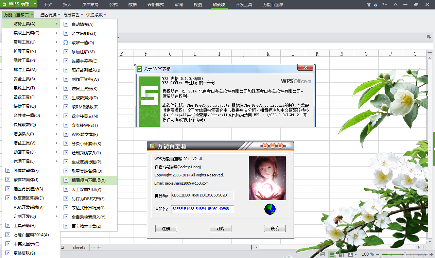The height and width of the screenshot is (258, 435).
Task: Switch to the 插入 ribbon tab
Action: pos(67,5)
